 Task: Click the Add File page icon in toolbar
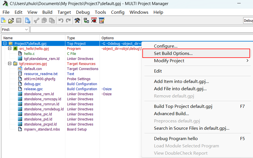[x=27, y=20]
